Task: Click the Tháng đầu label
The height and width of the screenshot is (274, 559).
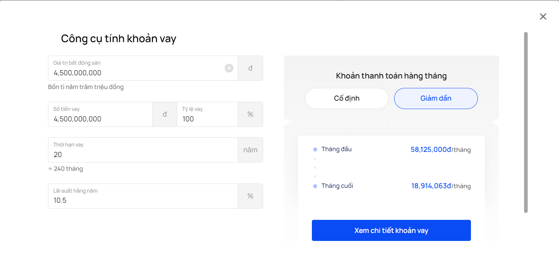Action: [337, 149]
